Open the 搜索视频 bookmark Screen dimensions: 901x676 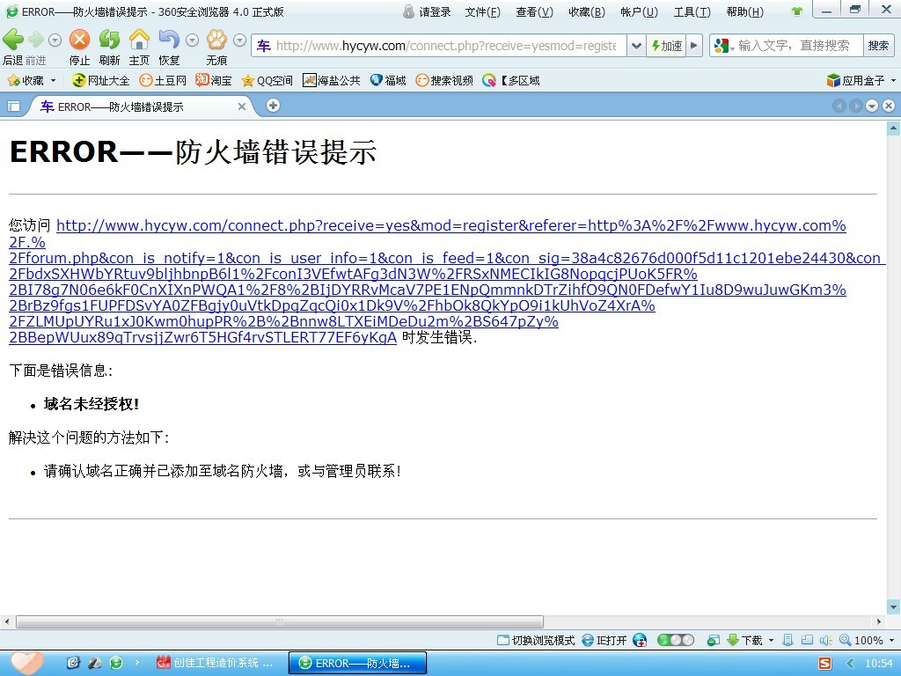(x=444, y=81)
